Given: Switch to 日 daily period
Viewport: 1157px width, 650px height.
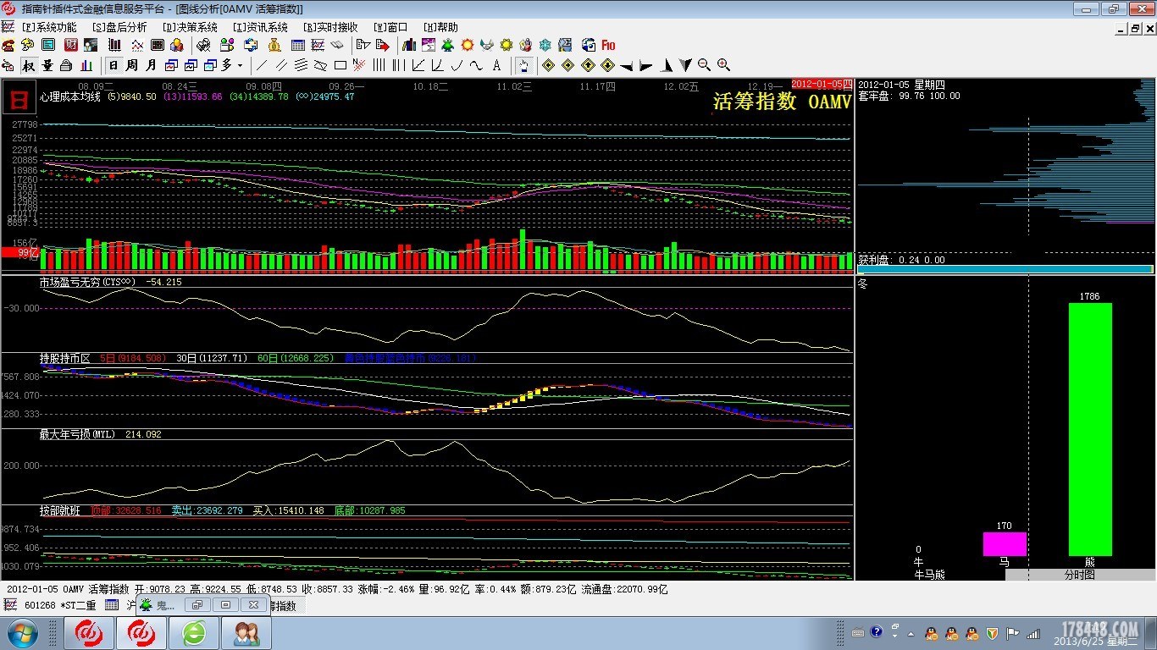Looking at the screenshot, I should coord(113,65).
